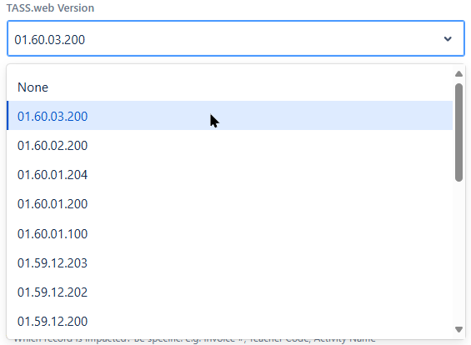Click the scroll down arrow of the list
This screenshot has width=471, height=345.
[x=458, y=329]
